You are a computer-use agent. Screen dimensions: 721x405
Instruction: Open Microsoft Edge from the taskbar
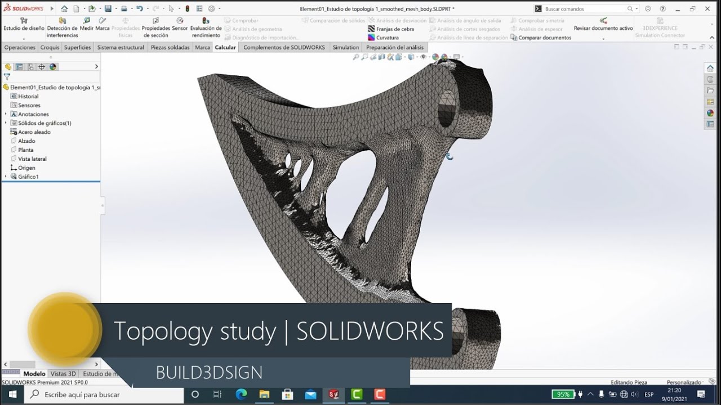point(241,394)
